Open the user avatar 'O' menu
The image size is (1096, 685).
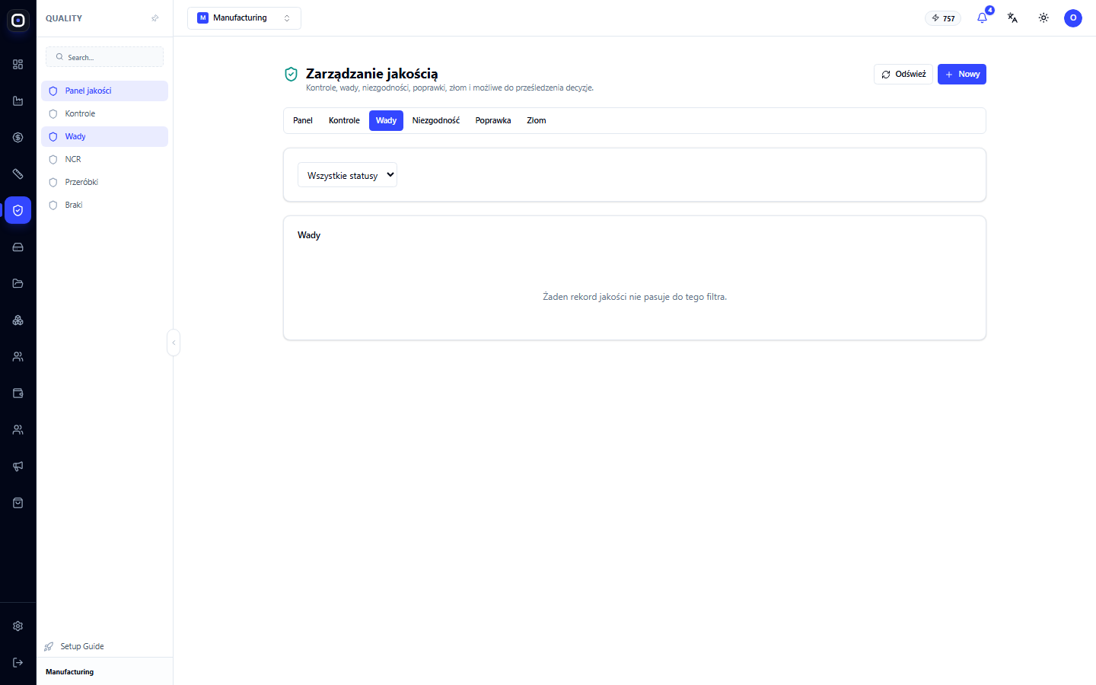coord(1073,18)
